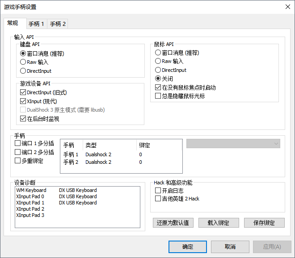Select first DX USB Keyboard entry

(78, 190)
